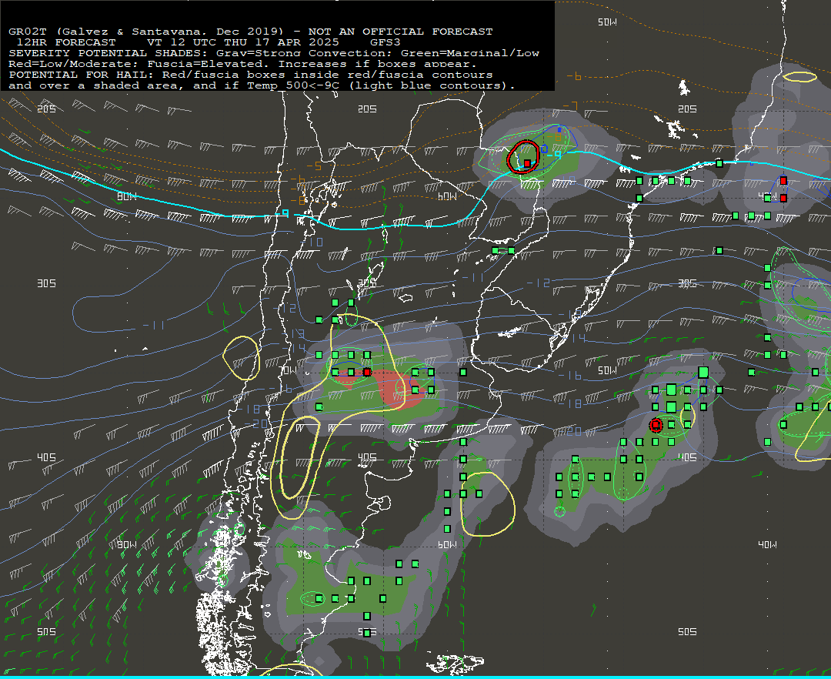Click the "SEVERITY POTENTIAL SHADES" legend line

tap(274, 53)
